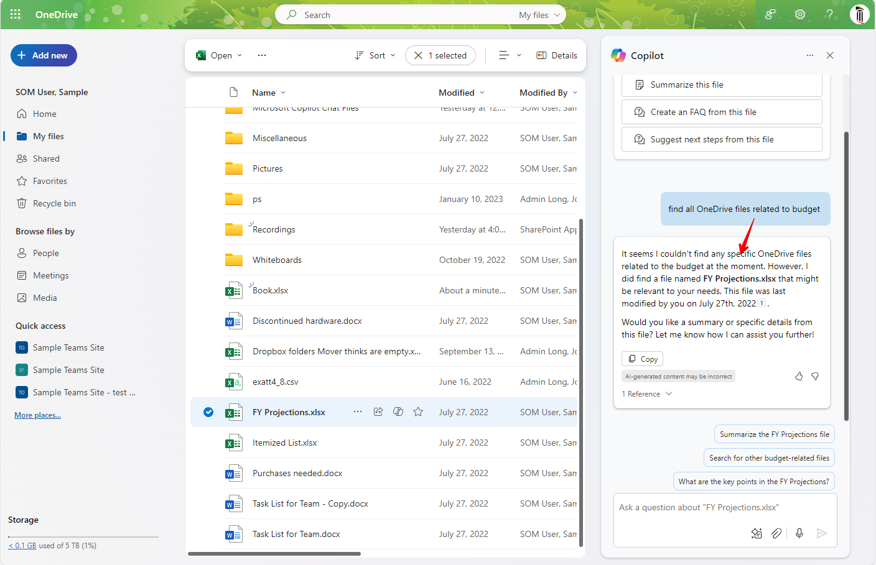Open the settings gear in header
The image size is (876, 565).
click(x=800, y=14)
